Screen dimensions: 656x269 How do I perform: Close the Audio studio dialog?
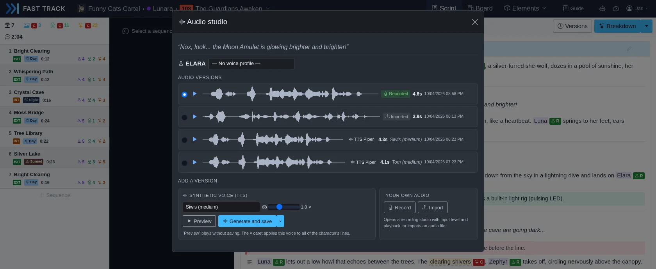pyautogui.click(x=475, y=22)
